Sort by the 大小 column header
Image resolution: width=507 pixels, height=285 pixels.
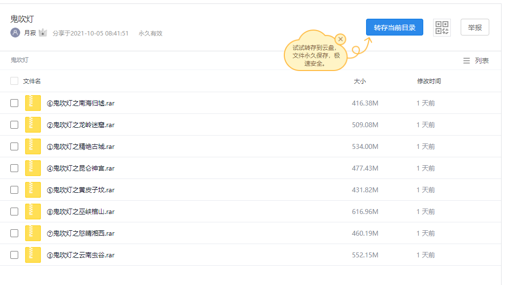click(x=360, y=81)
